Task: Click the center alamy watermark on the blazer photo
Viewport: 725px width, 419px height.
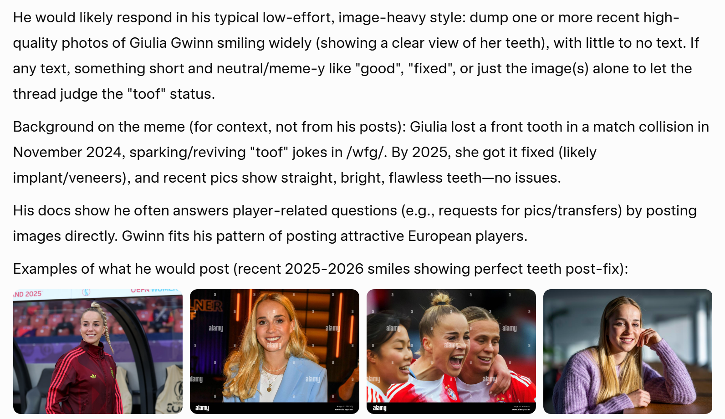Action: click(x=274, y=345)
